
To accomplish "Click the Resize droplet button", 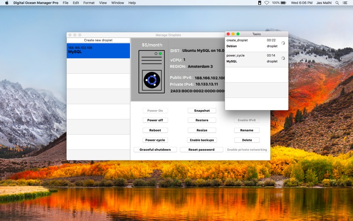I will click(202, 130).
